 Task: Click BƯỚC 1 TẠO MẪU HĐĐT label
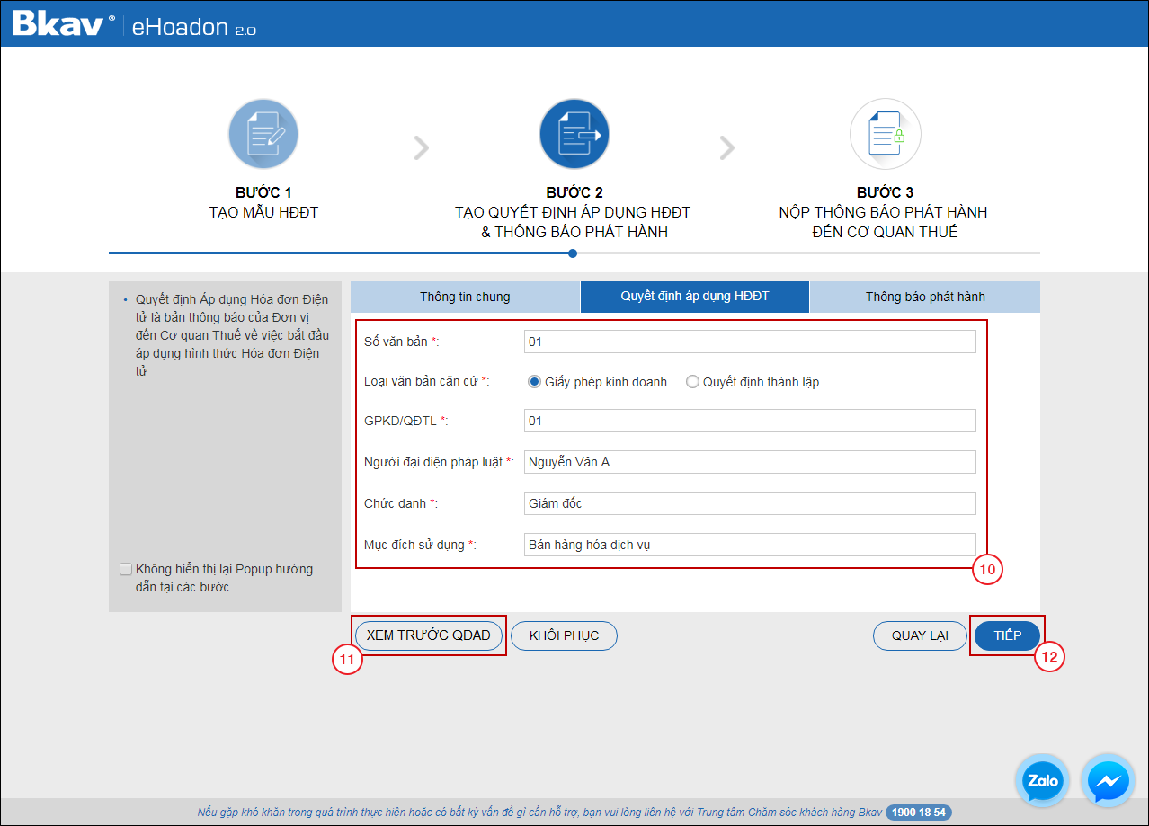click(263, 203)
